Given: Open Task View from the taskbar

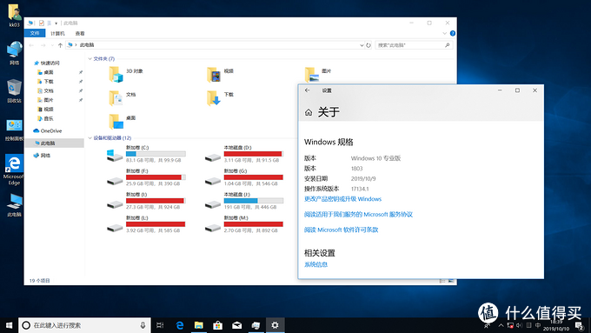Looking at the screenshot, I should click(x=160, y=325).
